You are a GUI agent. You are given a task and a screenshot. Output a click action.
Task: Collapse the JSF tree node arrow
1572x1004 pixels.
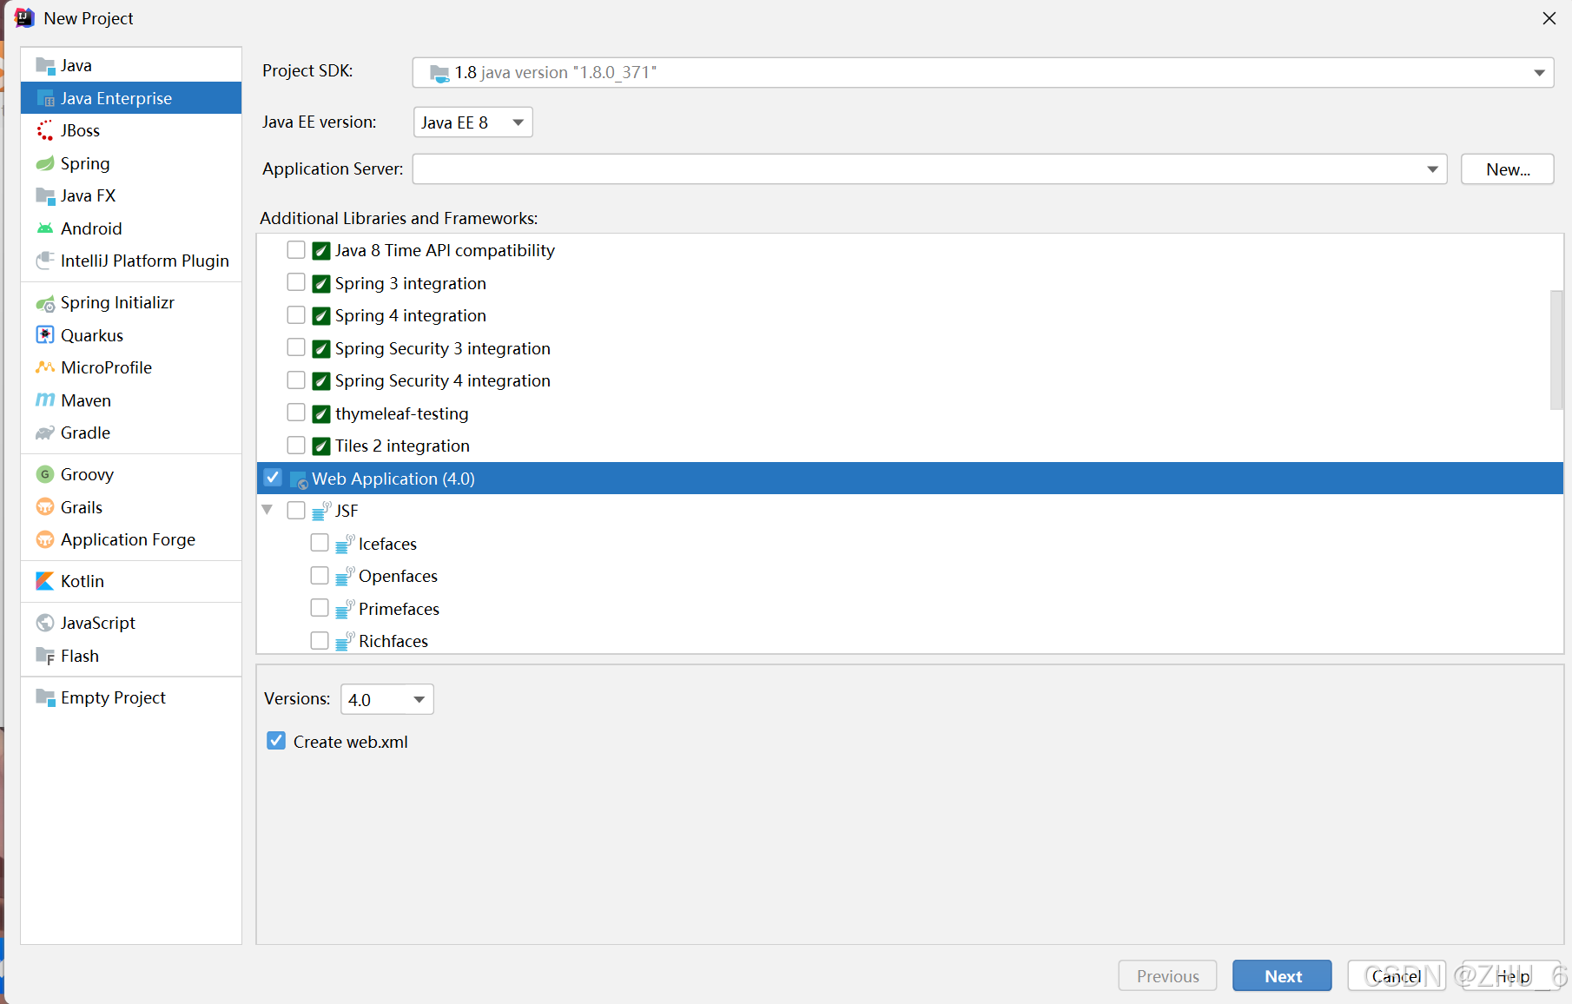click(x=268, y=510)
